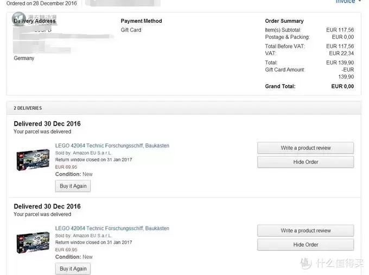369x275 pixels.
Task: Hide Order for the first delivery
Action: 306,162
